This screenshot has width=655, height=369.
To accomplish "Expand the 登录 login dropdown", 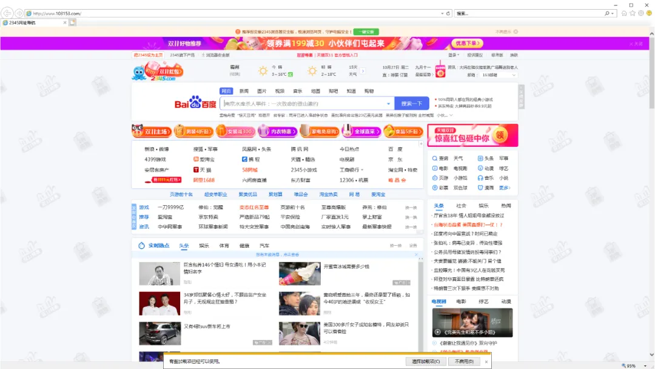I will click(454, 55).
